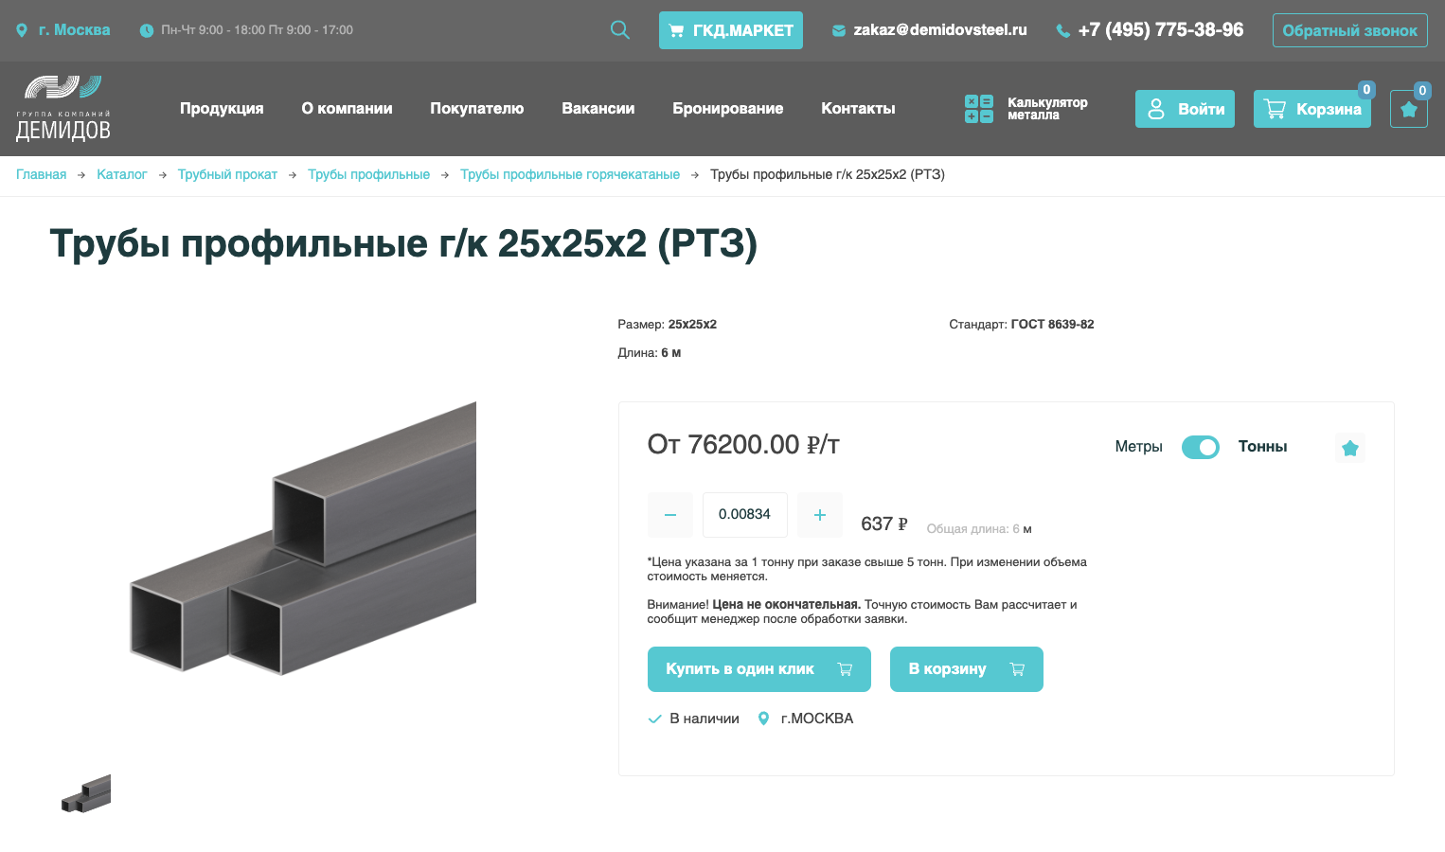Toggle Метры/Тонны unit switch
This screenshot has width=1445, height=852.
pos(1200,447)
